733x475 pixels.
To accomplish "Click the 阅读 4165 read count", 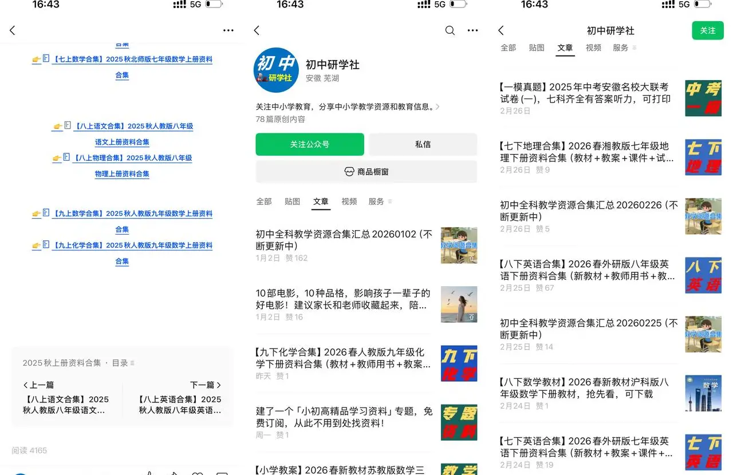I will tap(29, 450).
